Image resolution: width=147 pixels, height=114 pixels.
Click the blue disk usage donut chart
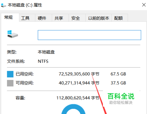[73, 109]
